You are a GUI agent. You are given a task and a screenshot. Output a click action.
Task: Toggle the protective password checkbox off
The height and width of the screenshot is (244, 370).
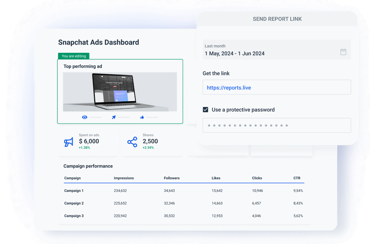206,109
